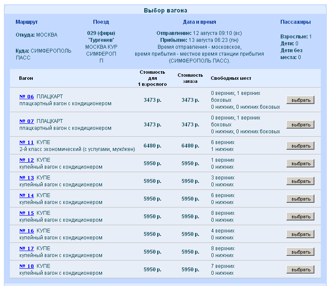Choose wagon № 11 with выбрать button
This screenshot has width=329, height=286.
tap(300, 146)
